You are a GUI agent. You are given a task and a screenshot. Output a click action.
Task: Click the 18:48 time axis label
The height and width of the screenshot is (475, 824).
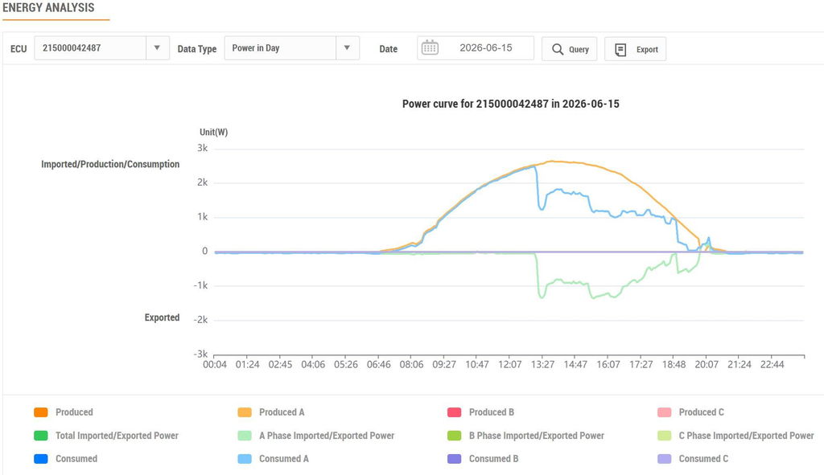[x=674, y=364]
